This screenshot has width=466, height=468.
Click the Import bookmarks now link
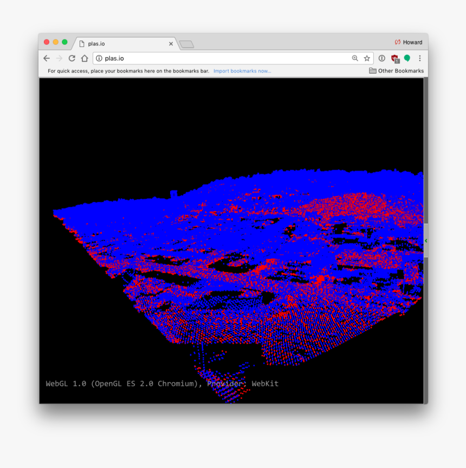pyautogui.click(x=242, y=70)
